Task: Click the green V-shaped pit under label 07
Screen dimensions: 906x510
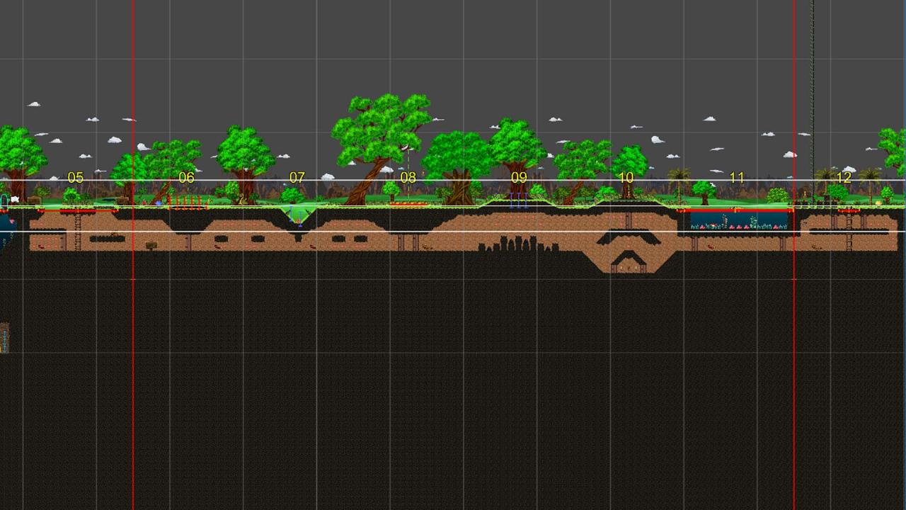Action: 297,215
